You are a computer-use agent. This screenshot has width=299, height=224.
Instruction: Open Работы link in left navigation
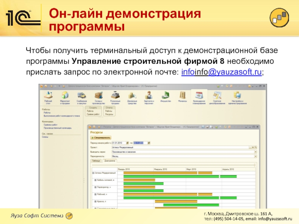click(47, 113)
